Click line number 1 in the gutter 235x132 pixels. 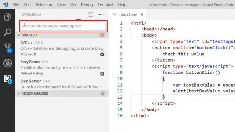121,23
